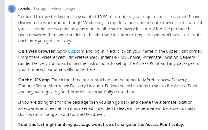208x130 pixels.
Task: Click the "edited 1 yr. ago" label
Action: (63, 9)
